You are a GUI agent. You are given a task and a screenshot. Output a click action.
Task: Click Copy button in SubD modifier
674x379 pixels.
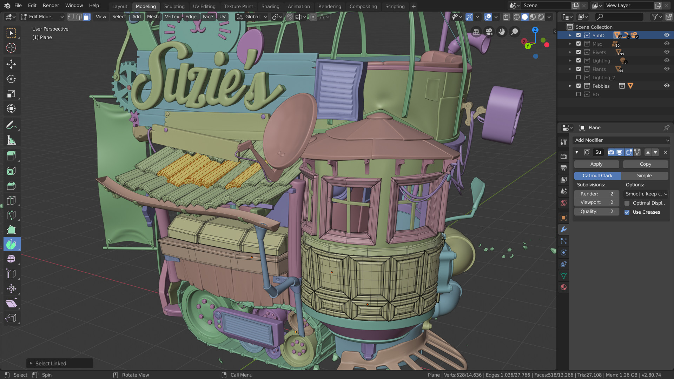645,164
